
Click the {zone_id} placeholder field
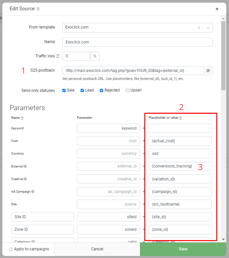(x=180, y=230)
